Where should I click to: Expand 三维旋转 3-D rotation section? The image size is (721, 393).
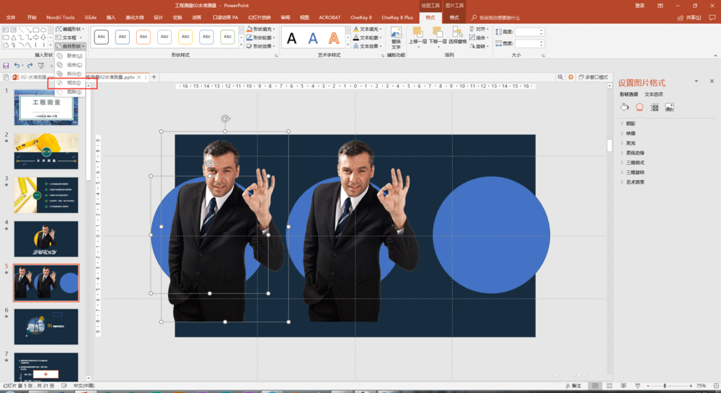633,173
